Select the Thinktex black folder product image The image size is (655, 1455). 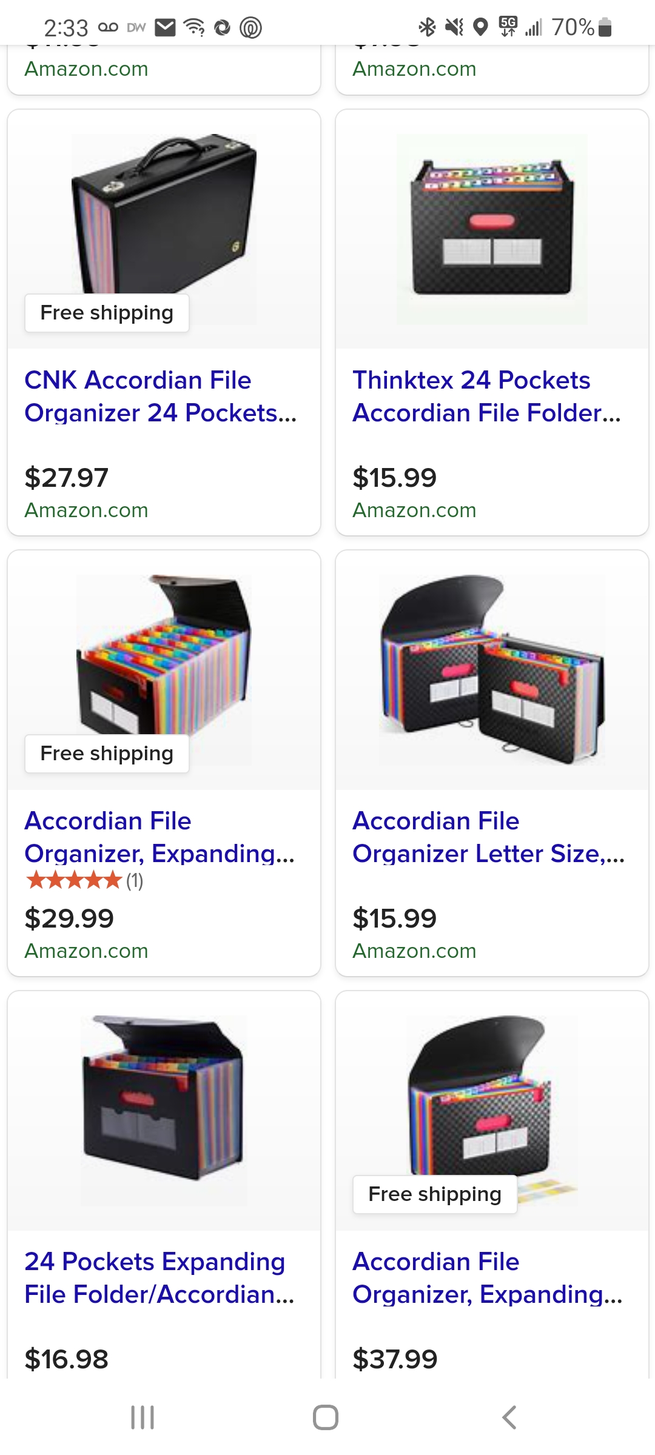coord(492,229)
